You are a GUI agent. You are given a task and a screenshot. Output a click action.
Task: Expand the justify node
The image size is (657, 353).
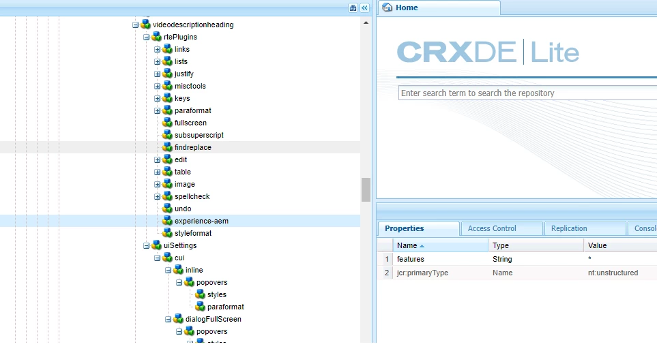pos(157,74)
